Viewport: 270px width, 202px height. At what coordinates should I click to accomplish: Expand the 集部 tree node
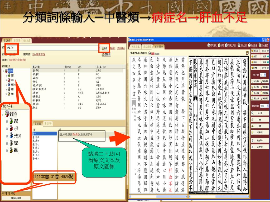coord(6,89)
